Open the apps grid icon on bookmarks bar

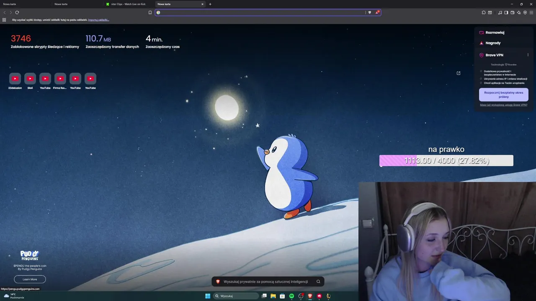[4, 20]
